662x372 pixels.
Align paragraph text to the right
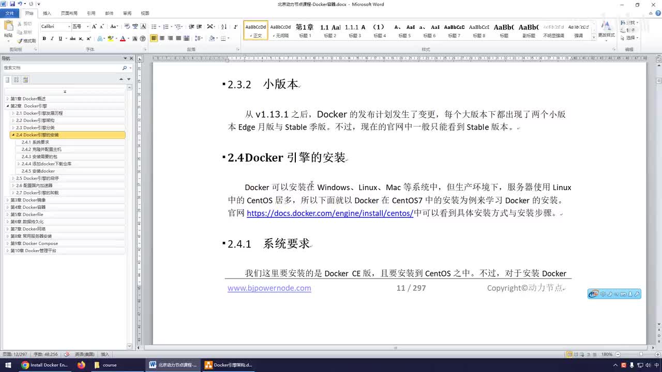(x=170, y=38)
